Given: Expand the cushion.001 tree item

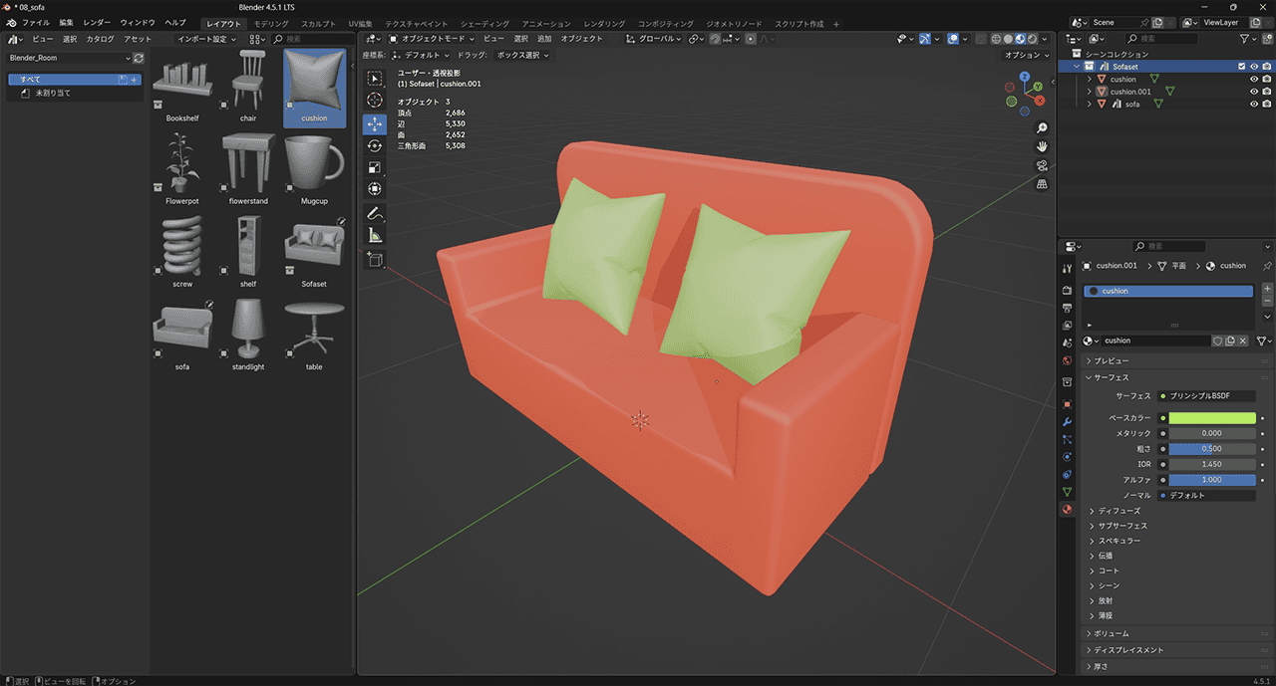Looking at the screenshot, I should 1090,92.
